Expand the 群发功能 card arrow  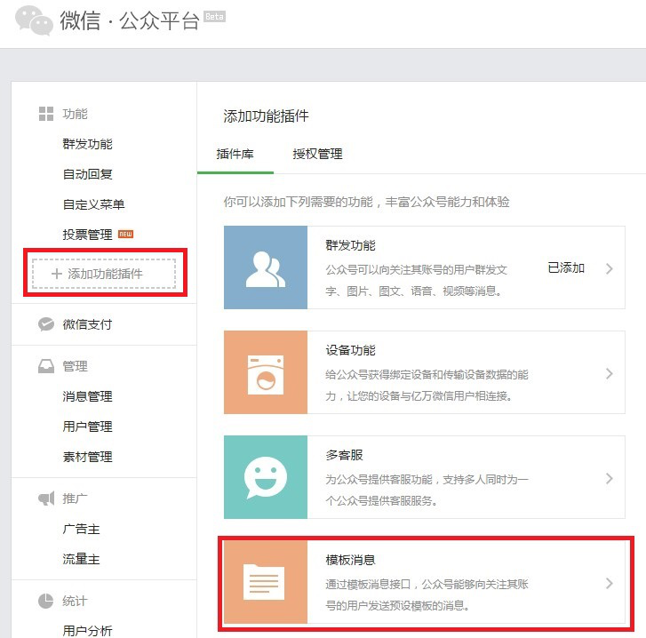coord(610,268)
